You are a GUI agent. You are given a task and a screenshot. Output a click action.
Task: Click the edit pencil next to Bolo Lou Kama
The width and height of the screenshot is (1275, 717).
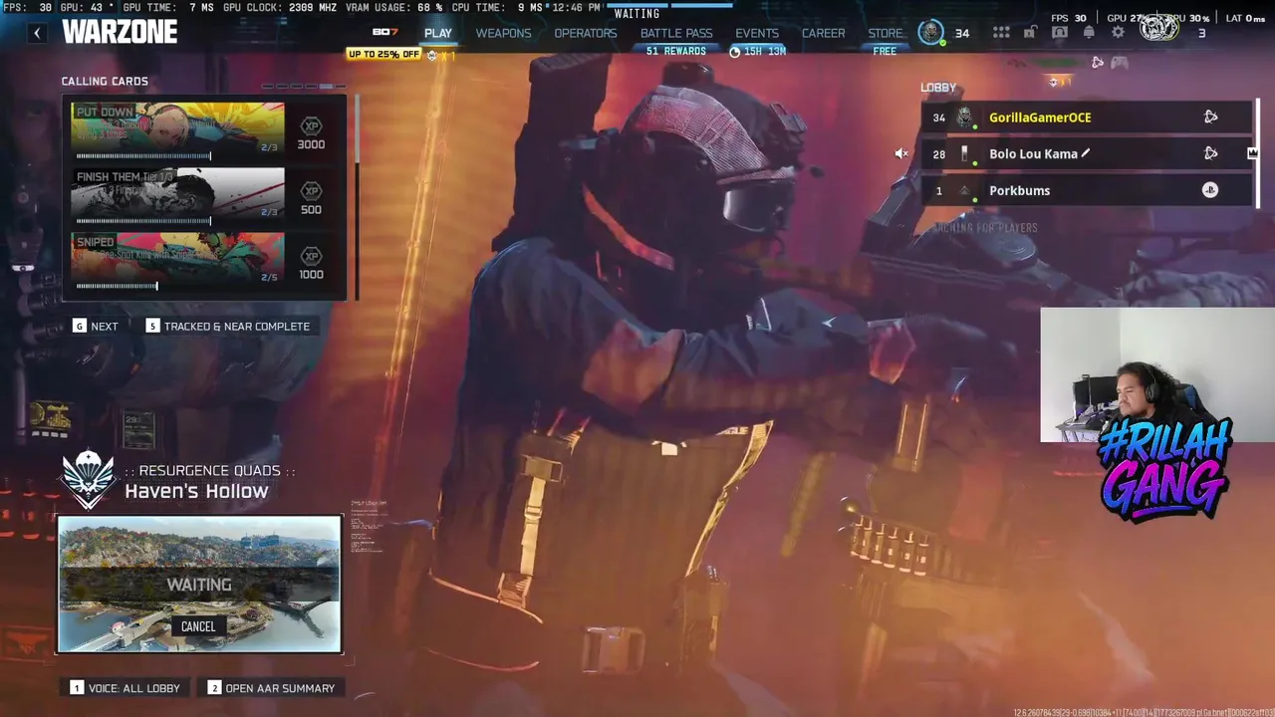click(1086, 153)
